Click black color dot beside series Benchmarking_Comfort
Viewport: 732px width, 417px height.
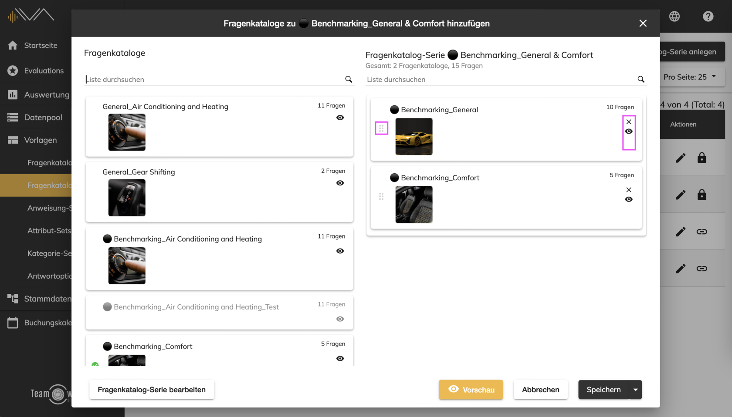394,178
